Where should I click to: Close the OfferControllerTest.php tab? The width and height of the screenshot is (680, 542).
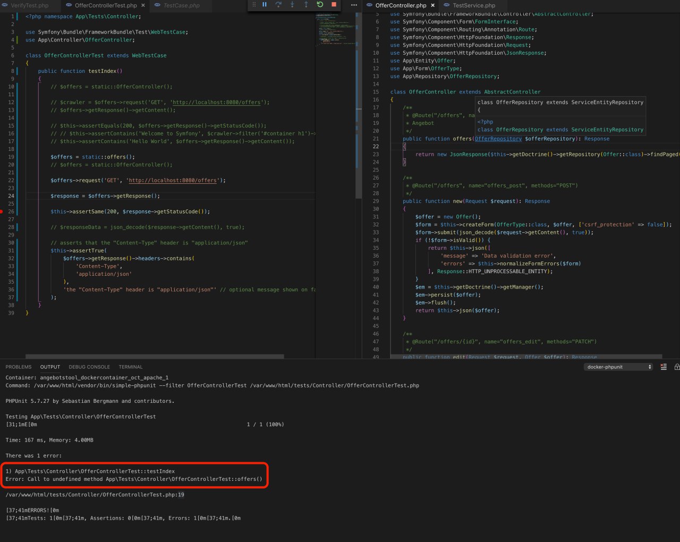click(143, 5)
